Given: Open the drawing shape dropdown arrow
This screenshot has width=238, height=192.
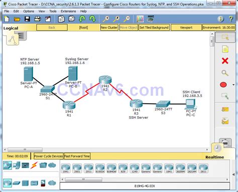Looking at the screenshot, I should coord(233,85).
